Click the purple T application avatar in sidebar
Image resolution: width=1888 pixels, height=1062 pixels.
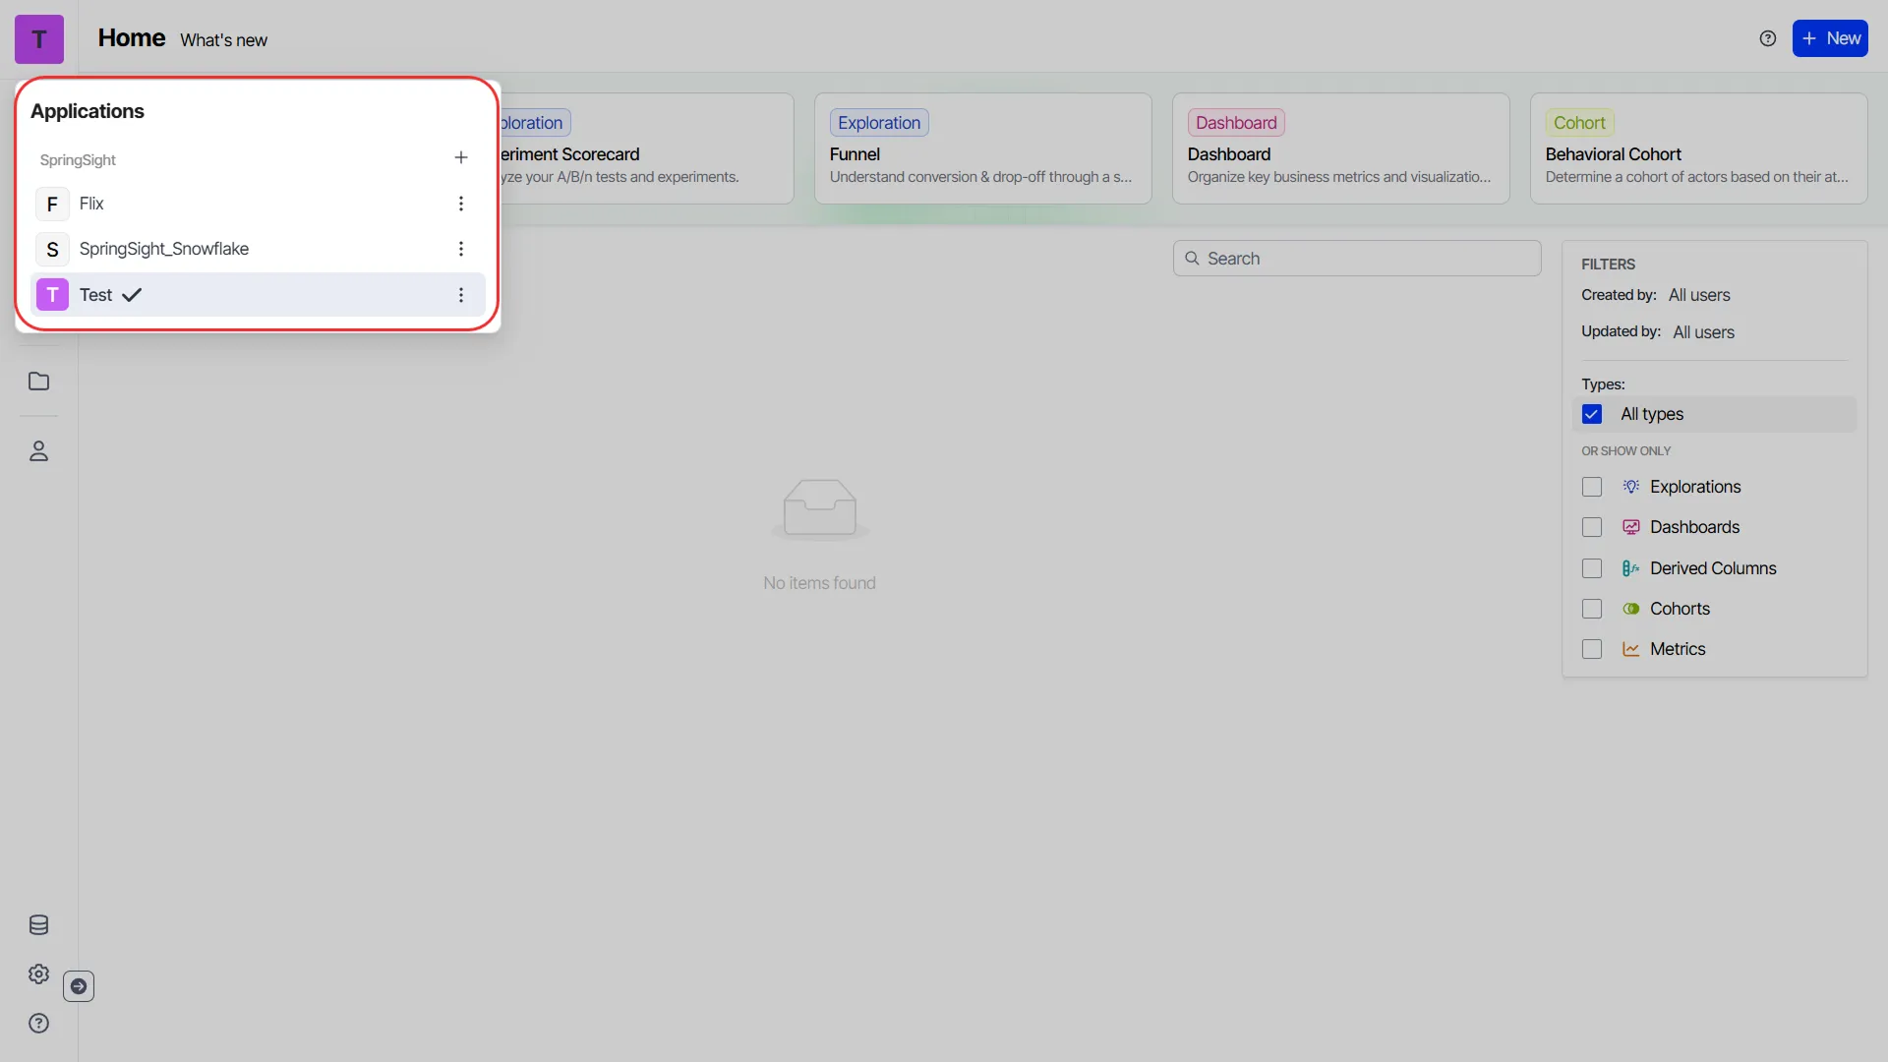point(39,39)
